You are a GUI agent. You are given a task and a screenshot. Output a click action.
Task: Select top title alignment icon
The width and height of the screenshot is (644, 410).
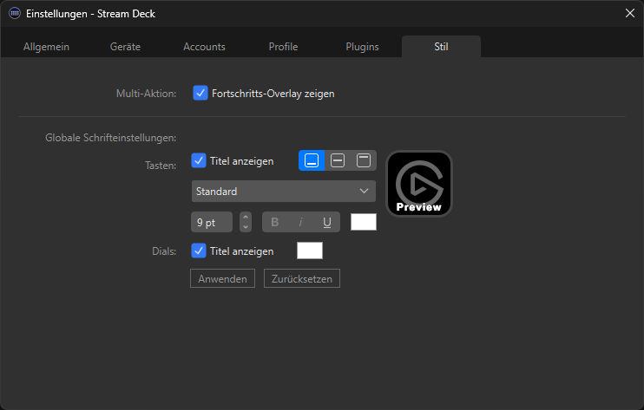click(364, 160)
